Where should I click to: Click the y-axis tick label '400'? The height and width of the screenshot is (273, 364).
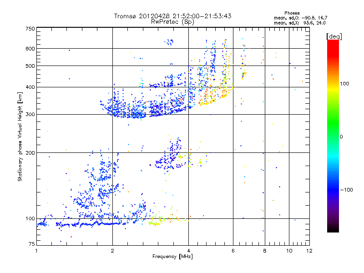click(30, 87)
